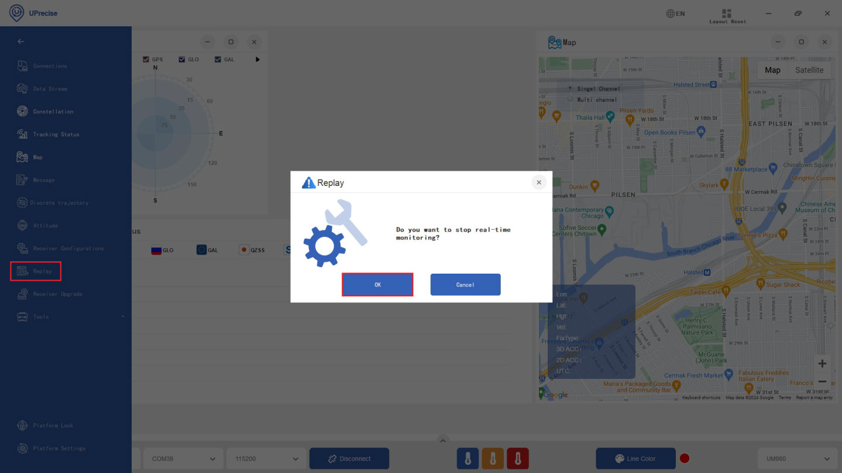This screenshot has height=473, width=842.
Task: Toggle the GPS checkbox
Action: [x=146, y=60]
